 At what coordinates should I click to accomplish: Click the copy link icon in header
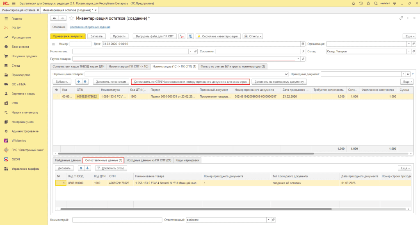401,18
